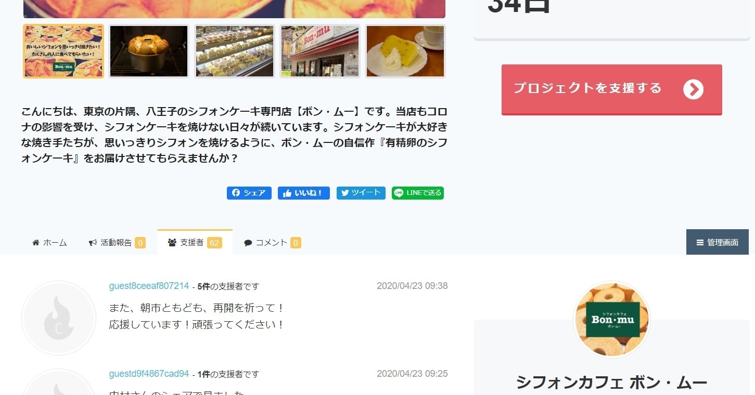Click the Twitter ツイート button
Image resolution: width=755 pixels, height=395 pixels.
click(361, 193)
